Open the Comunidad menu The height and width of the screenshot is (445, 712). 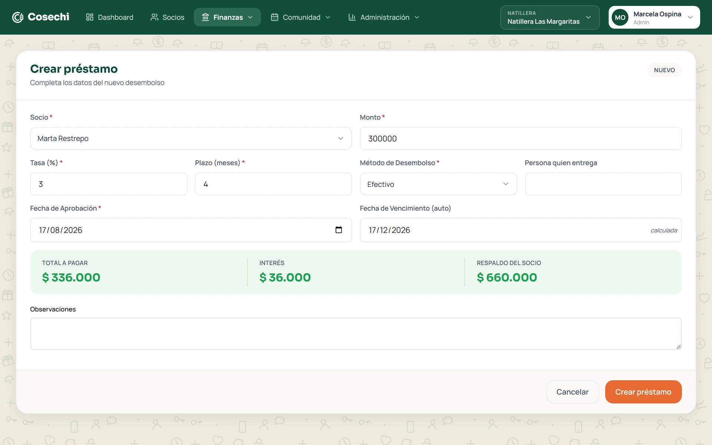click(x=300, y=17)
